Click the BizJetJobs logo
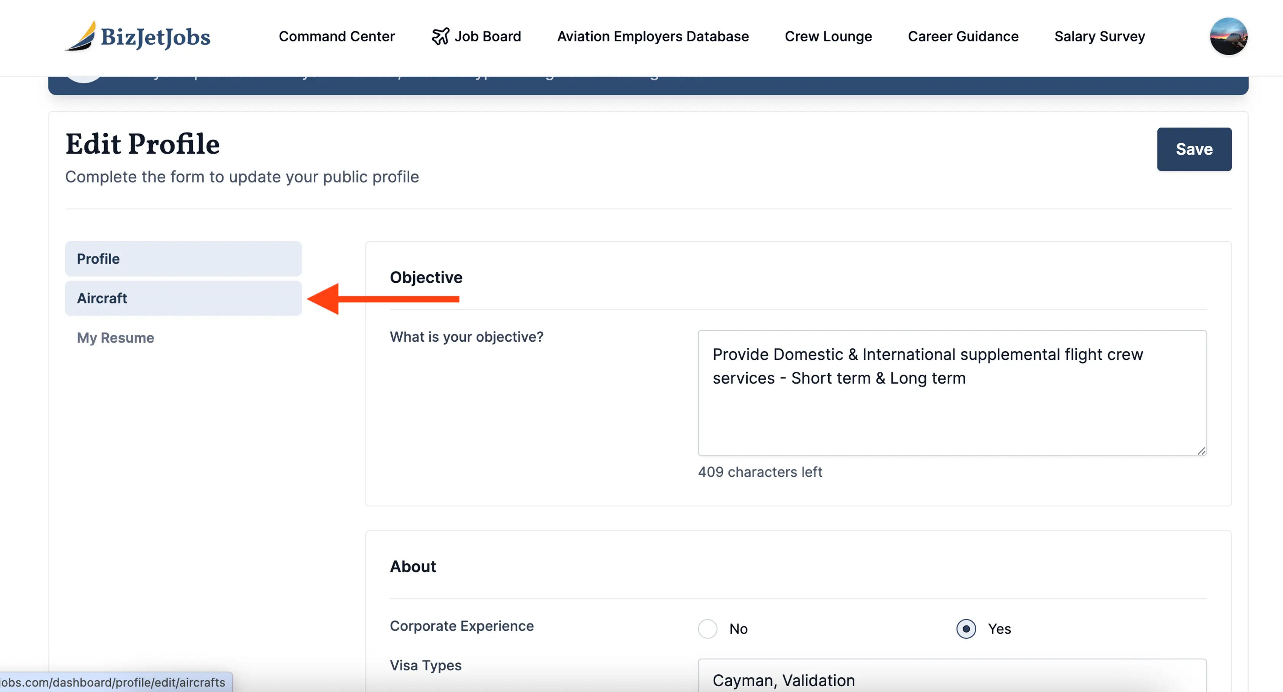 [138, 36]
